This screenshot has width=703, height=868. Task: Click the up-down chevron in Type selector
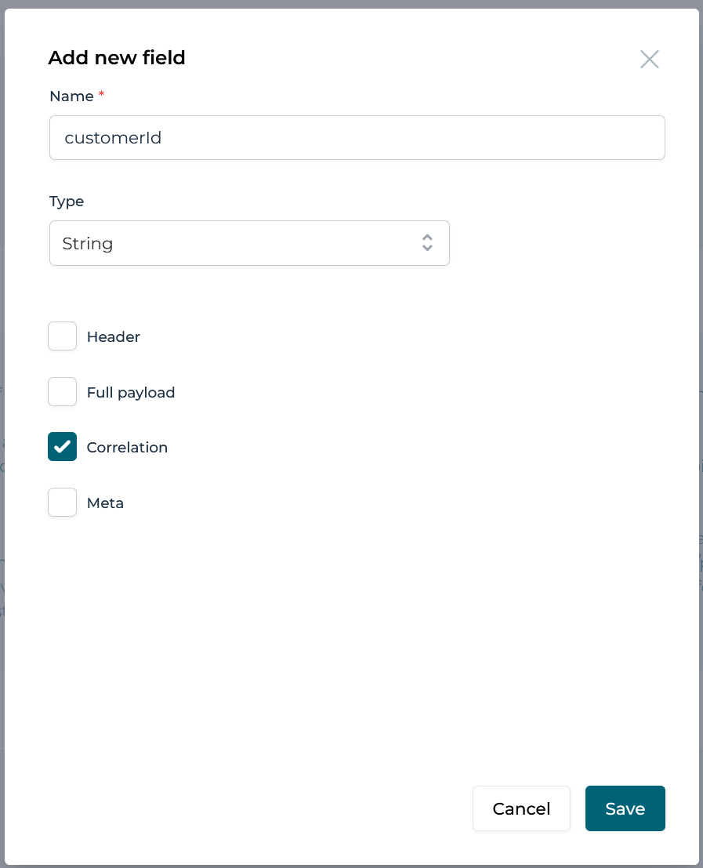[x=427, y=243]
